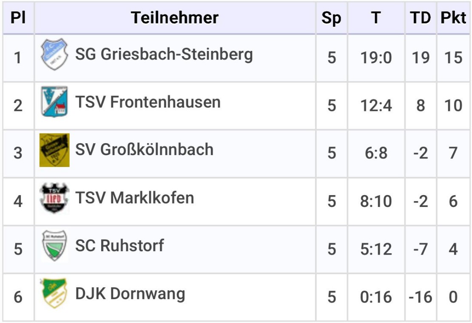The width and height of the screenshot is (472, 323).
Task: Click the SC Ruhstorf green crest
Action: point(54,246)
